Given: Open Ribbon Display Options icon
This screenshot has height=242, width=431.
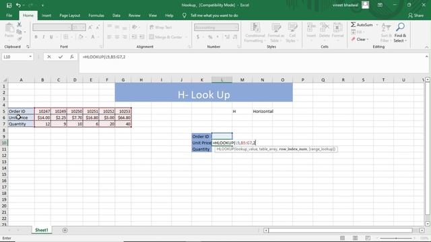Looking at the screenshot, I should coord(380,5).
